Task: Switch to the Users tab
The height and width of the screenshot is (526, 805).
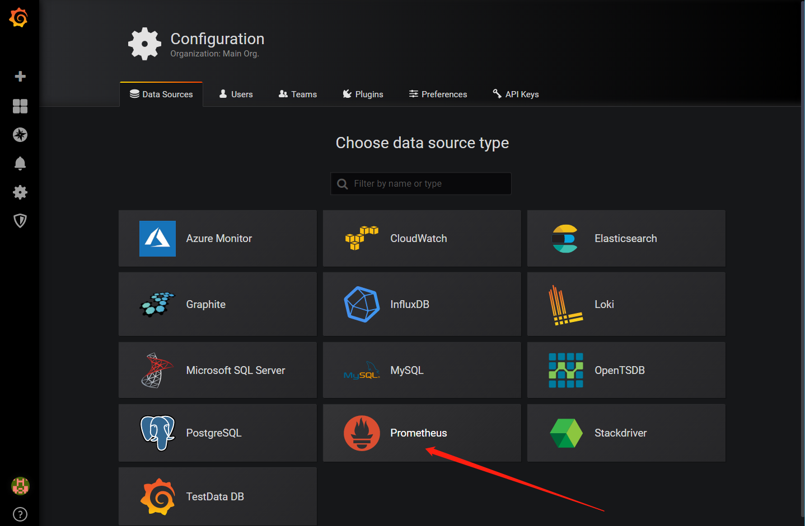Action: click(236, 94)
